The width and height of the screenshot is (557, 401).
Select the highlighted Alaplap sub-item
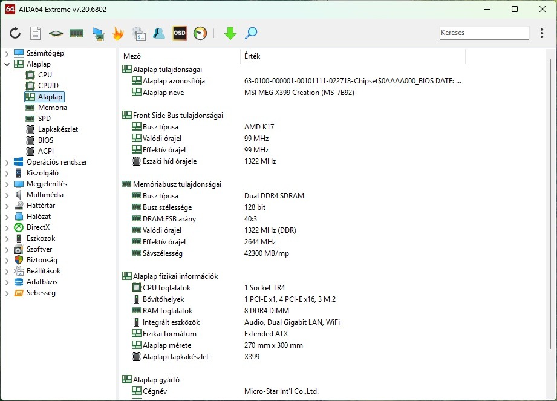[x=44, y=97]
